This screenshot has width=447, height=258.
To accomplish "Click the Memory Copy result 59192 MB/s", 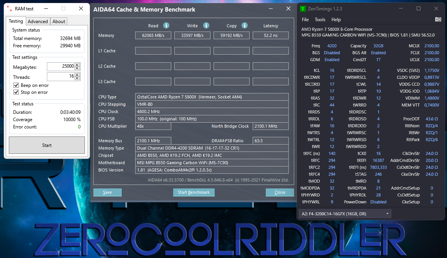I will (x=232, y=35).
